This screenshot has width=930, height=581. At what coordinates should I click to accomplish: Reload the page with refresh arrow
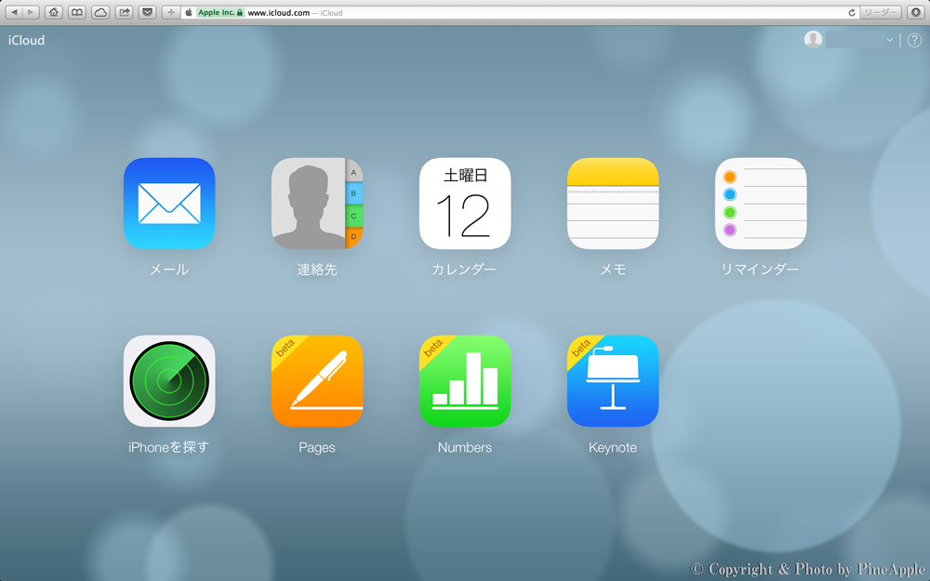[x=852, y=13]
